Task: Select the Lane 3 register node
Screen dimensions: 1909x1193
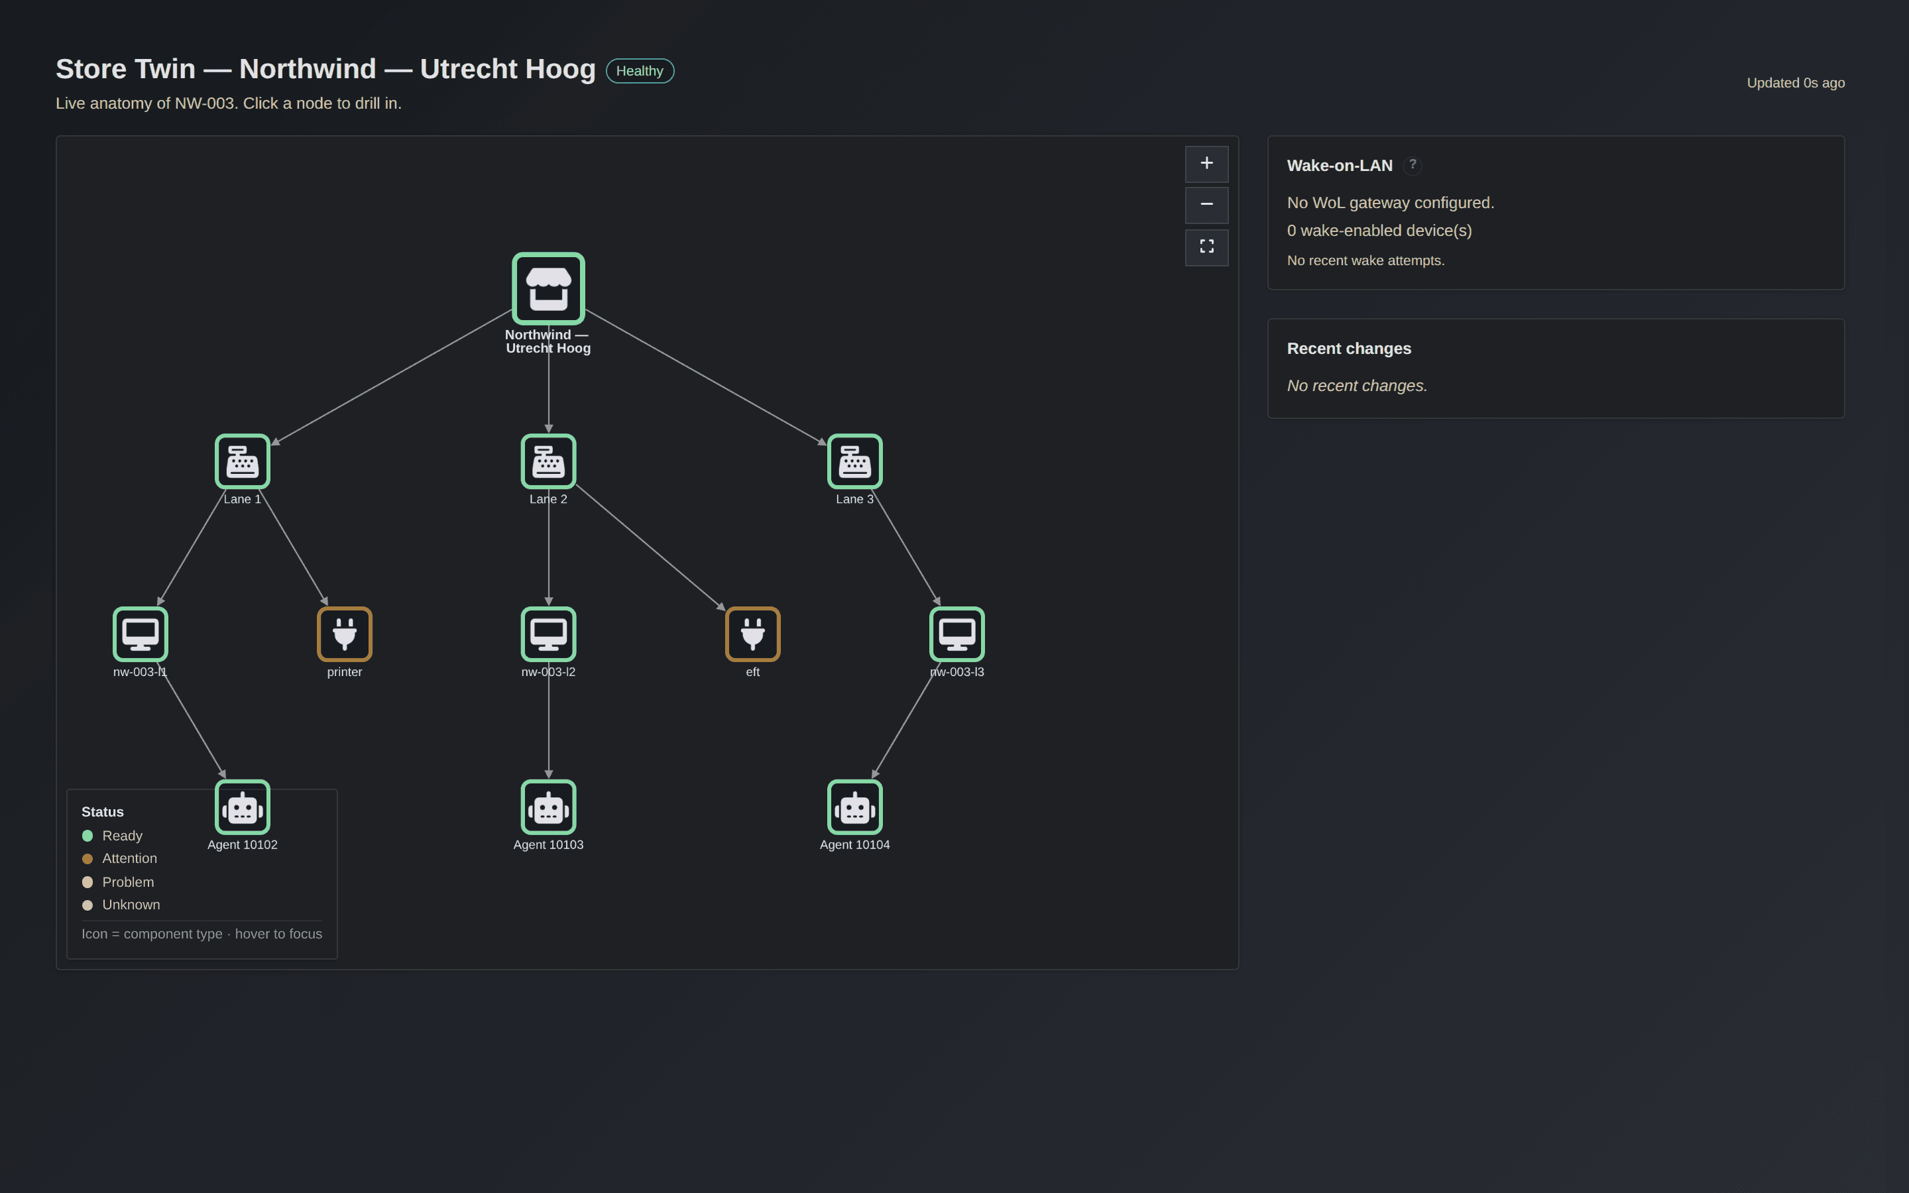Action: click(x=854, y=461)
